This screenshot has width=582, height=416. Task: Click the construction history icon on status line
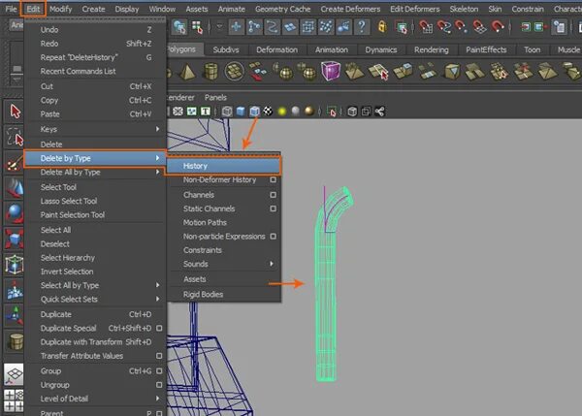click(x=559, y=27)
